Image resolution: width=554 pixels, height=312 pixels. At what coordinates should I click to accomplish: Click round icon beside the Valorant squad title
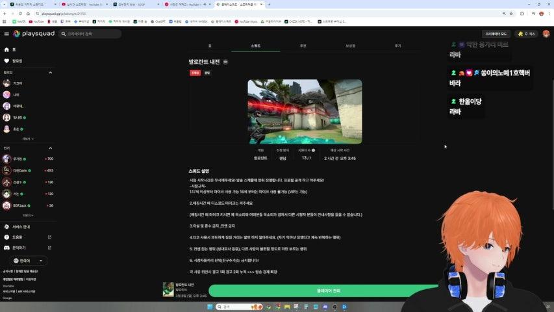click(x=225, y=62)
